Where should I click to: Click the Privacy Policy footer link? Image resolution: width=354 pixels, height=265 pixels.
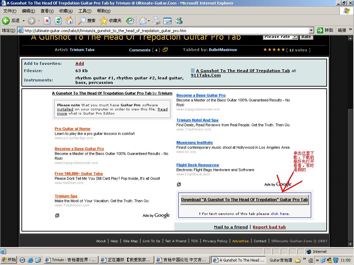click(215, 241)
